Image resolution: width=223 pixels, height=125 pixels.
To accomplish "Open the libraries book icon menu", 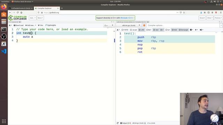I will click(x=191, y=30).
